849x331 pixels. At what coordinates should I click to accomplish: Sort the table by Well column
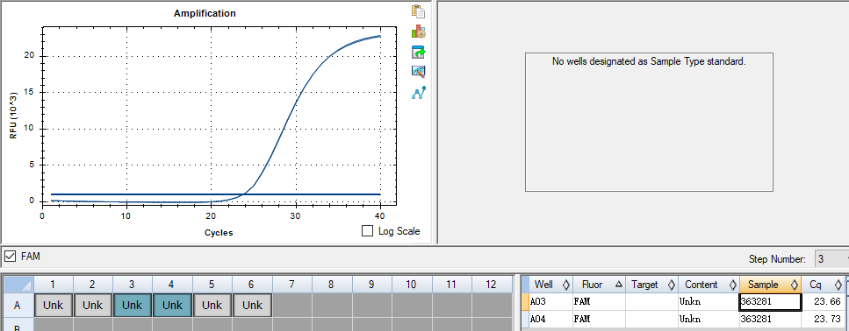click(550, 284)
